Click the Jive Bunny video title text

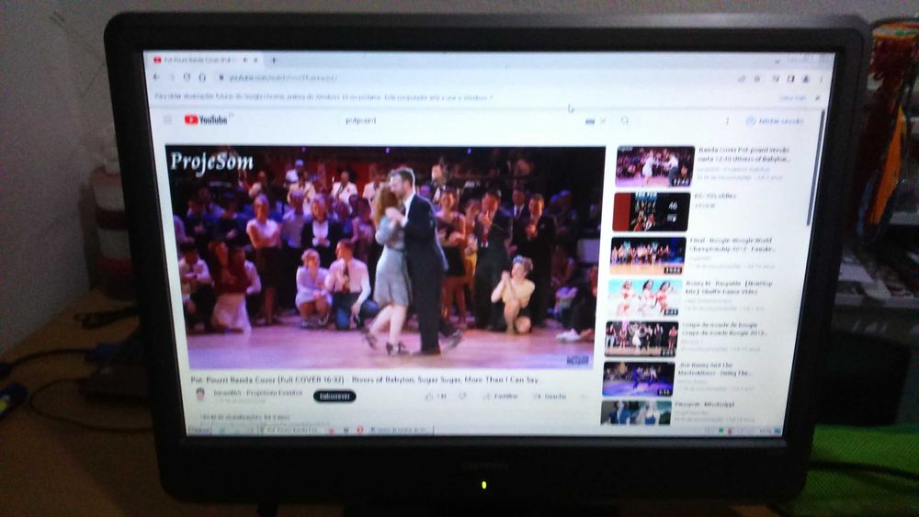pos(716,369)
